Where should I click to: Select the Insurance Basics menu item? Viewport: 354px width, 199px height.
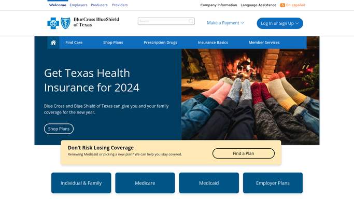[213, 42]
